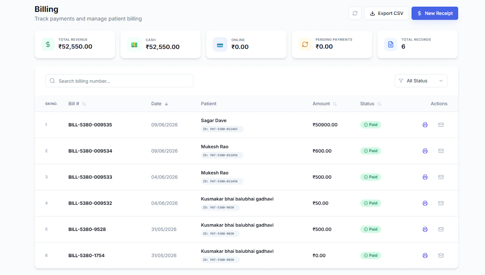This screenshot has width=485, height=275.
Task: Click date 31/05/2026 for BILL-5380-9528
Action: point(164,230)
